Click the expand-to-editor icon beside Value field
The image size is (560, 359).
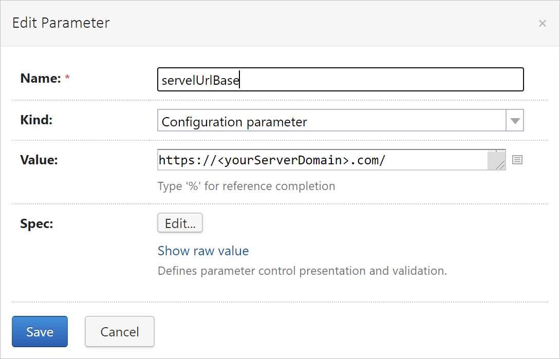click(517, 160)
